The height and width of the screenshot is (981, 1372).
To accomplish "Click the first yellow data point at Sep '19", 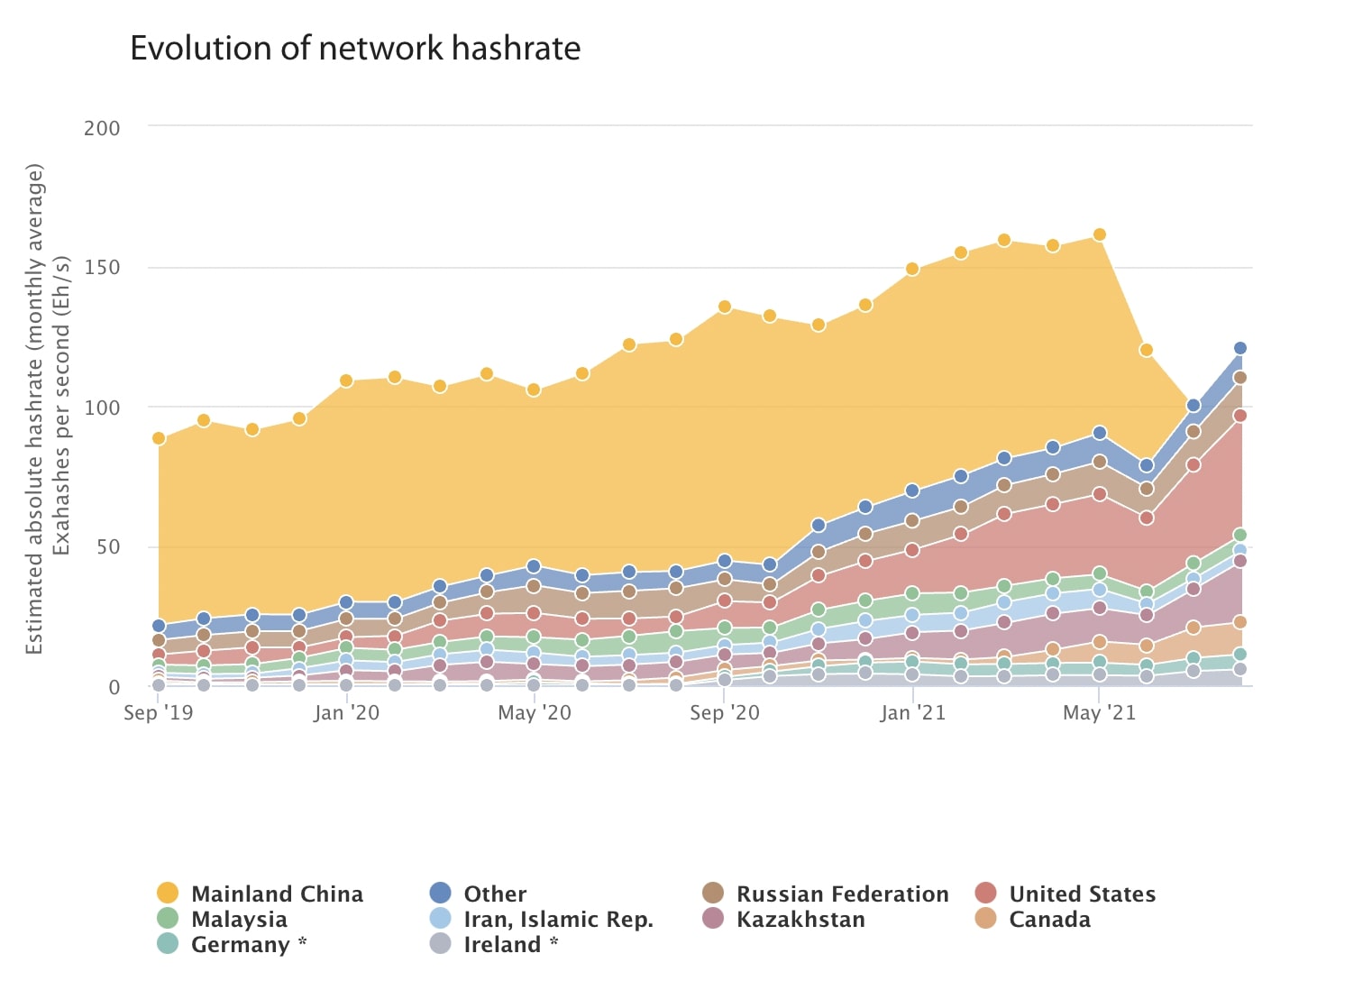I will pyautogui.click(x=158, y=437).
